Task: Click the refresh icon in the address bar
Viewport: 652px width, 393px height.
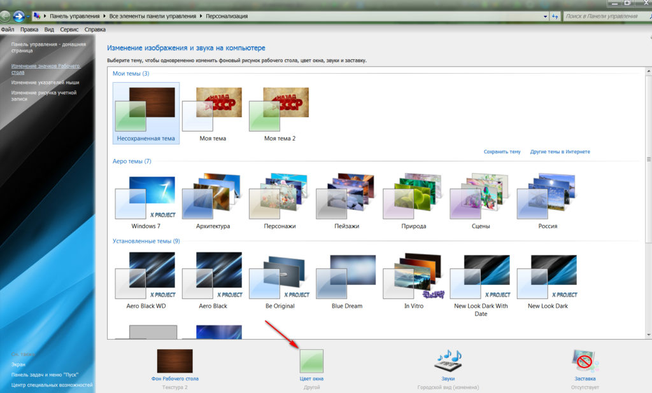Action: (554, 15)
